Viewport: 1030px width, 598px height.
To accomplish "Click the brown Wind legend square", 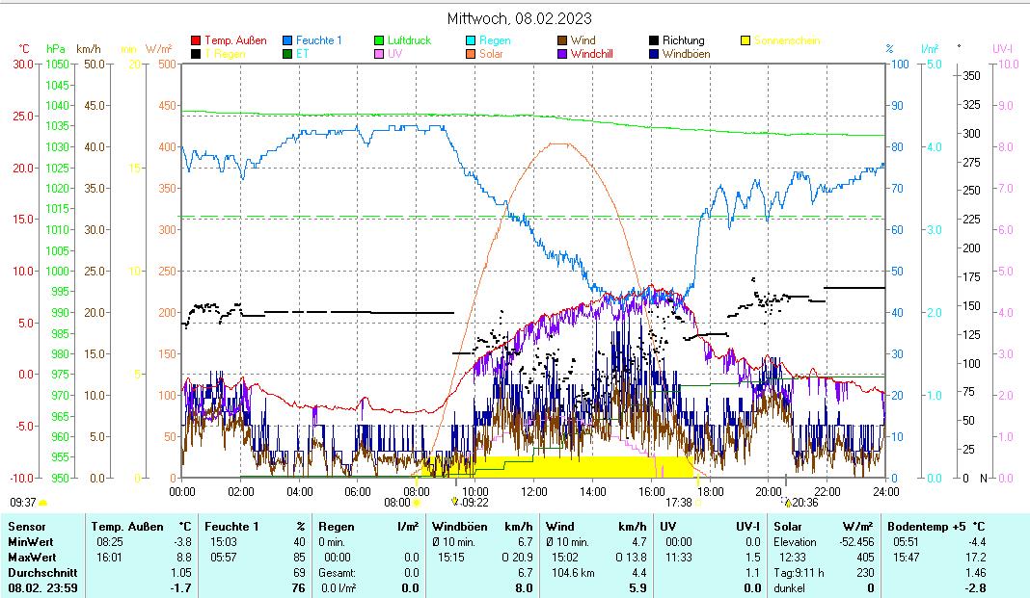I will 562,40.
